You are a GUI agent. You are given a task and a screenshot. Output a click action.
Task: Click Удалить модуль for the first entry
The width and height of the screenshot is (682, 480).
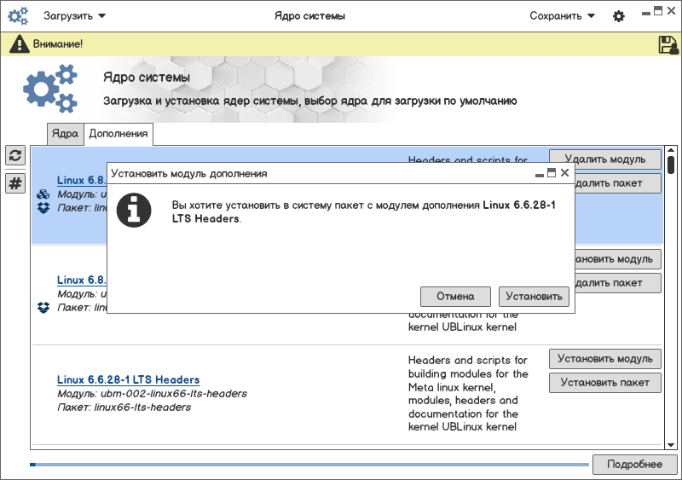(605, 159)
